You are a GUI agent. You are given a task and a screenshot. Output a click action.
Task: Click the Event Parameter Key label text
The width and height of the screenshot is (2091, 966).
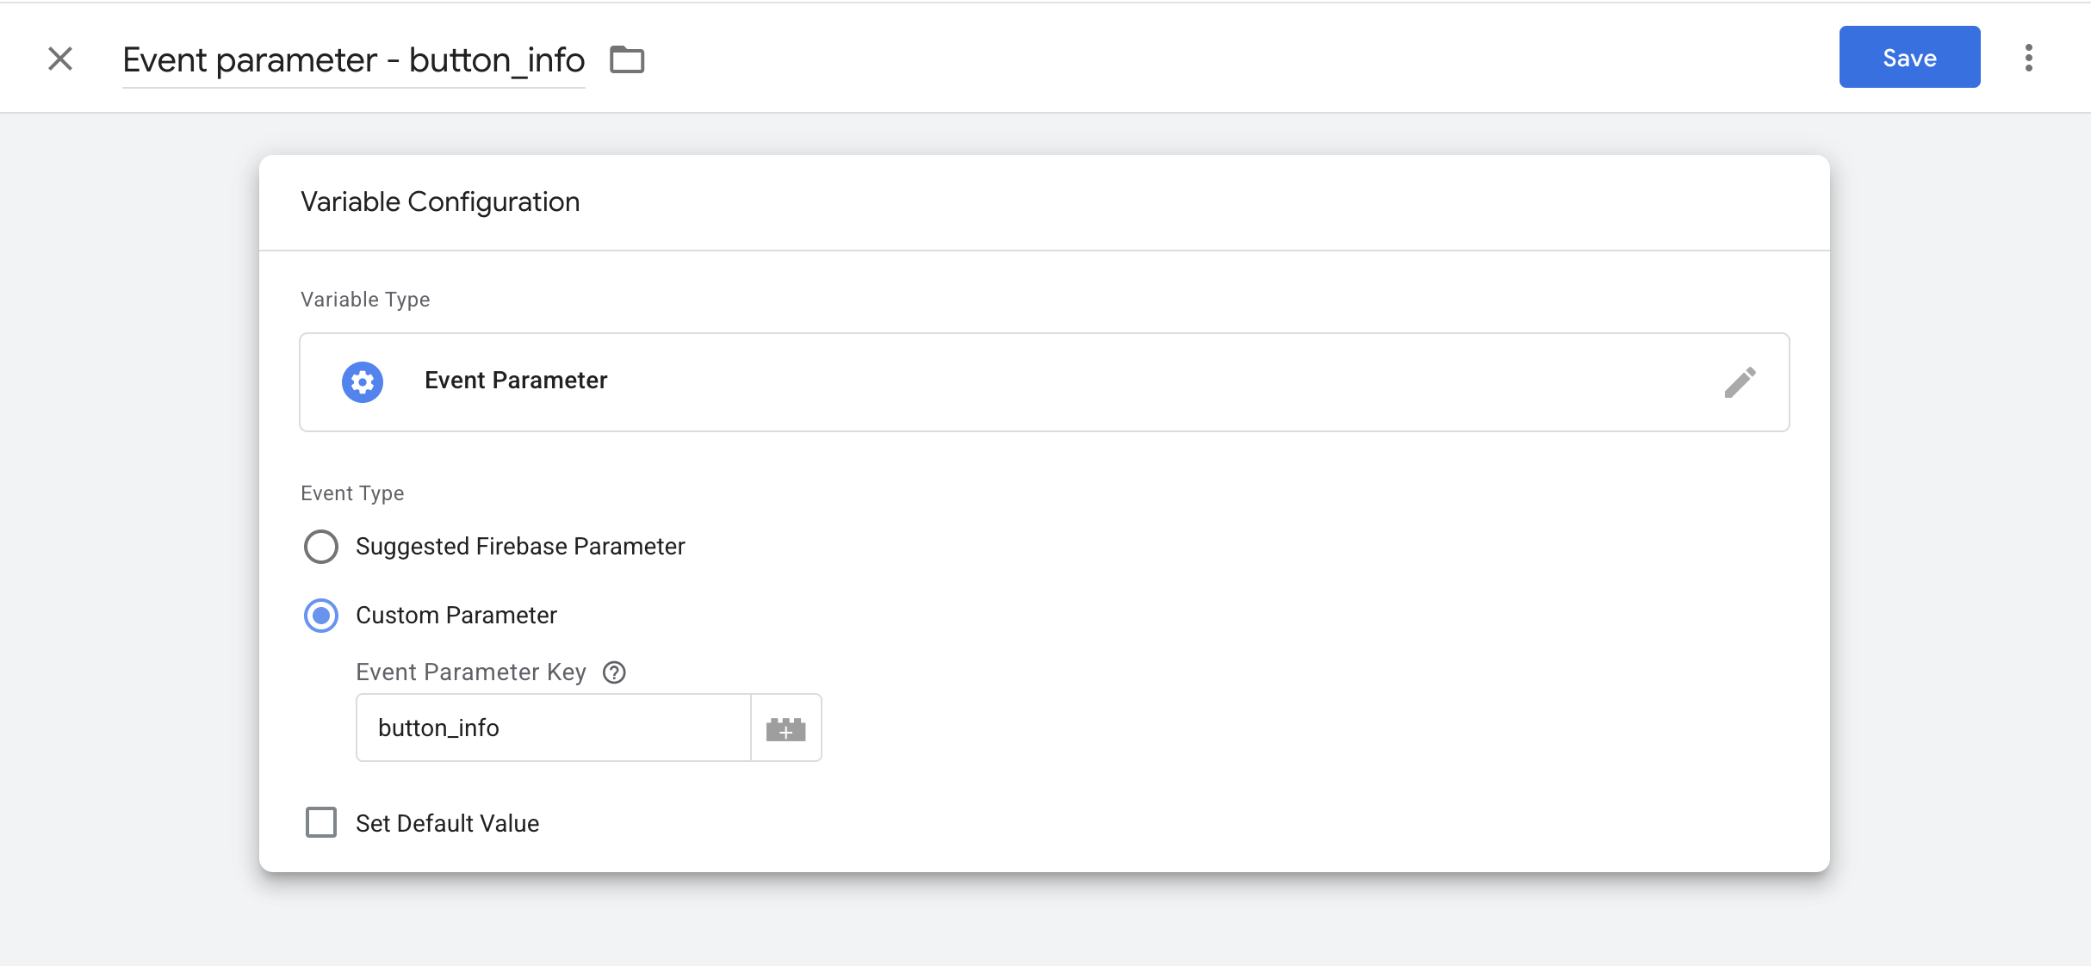click(x=471, y=672)
